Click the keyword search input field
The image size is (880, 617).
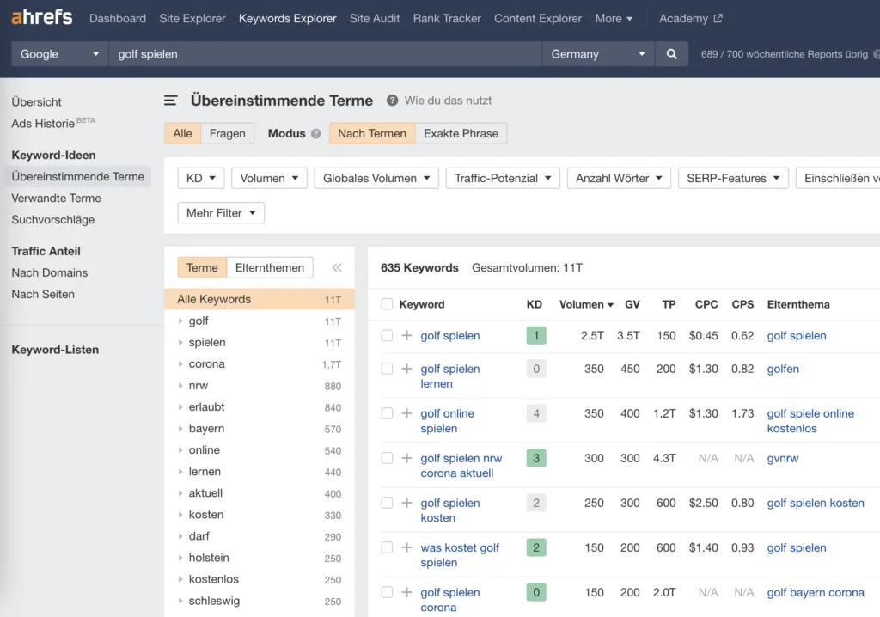click(x=326, y=54)
